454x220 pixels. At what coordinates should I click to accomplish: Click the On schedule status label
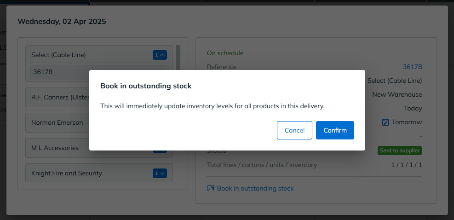tap(225, 53)
